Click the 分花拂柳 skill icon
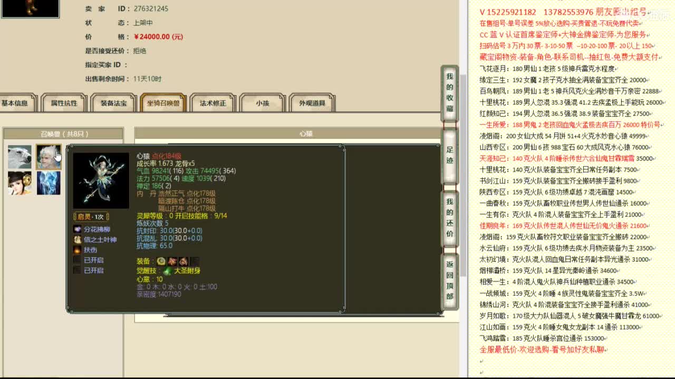This screenshot has height=379, width=675. [78, 230]
